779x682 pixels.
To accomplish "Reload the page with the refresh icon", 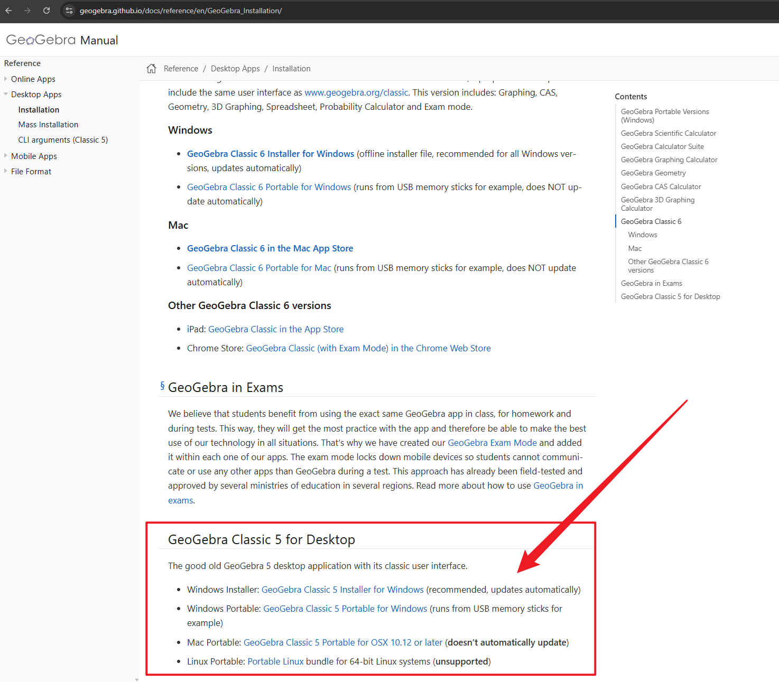I will 47,11.
